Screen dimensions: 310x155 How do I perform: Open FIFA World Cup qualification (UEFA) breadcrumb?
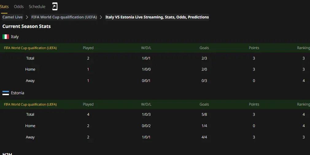(64, 17)
